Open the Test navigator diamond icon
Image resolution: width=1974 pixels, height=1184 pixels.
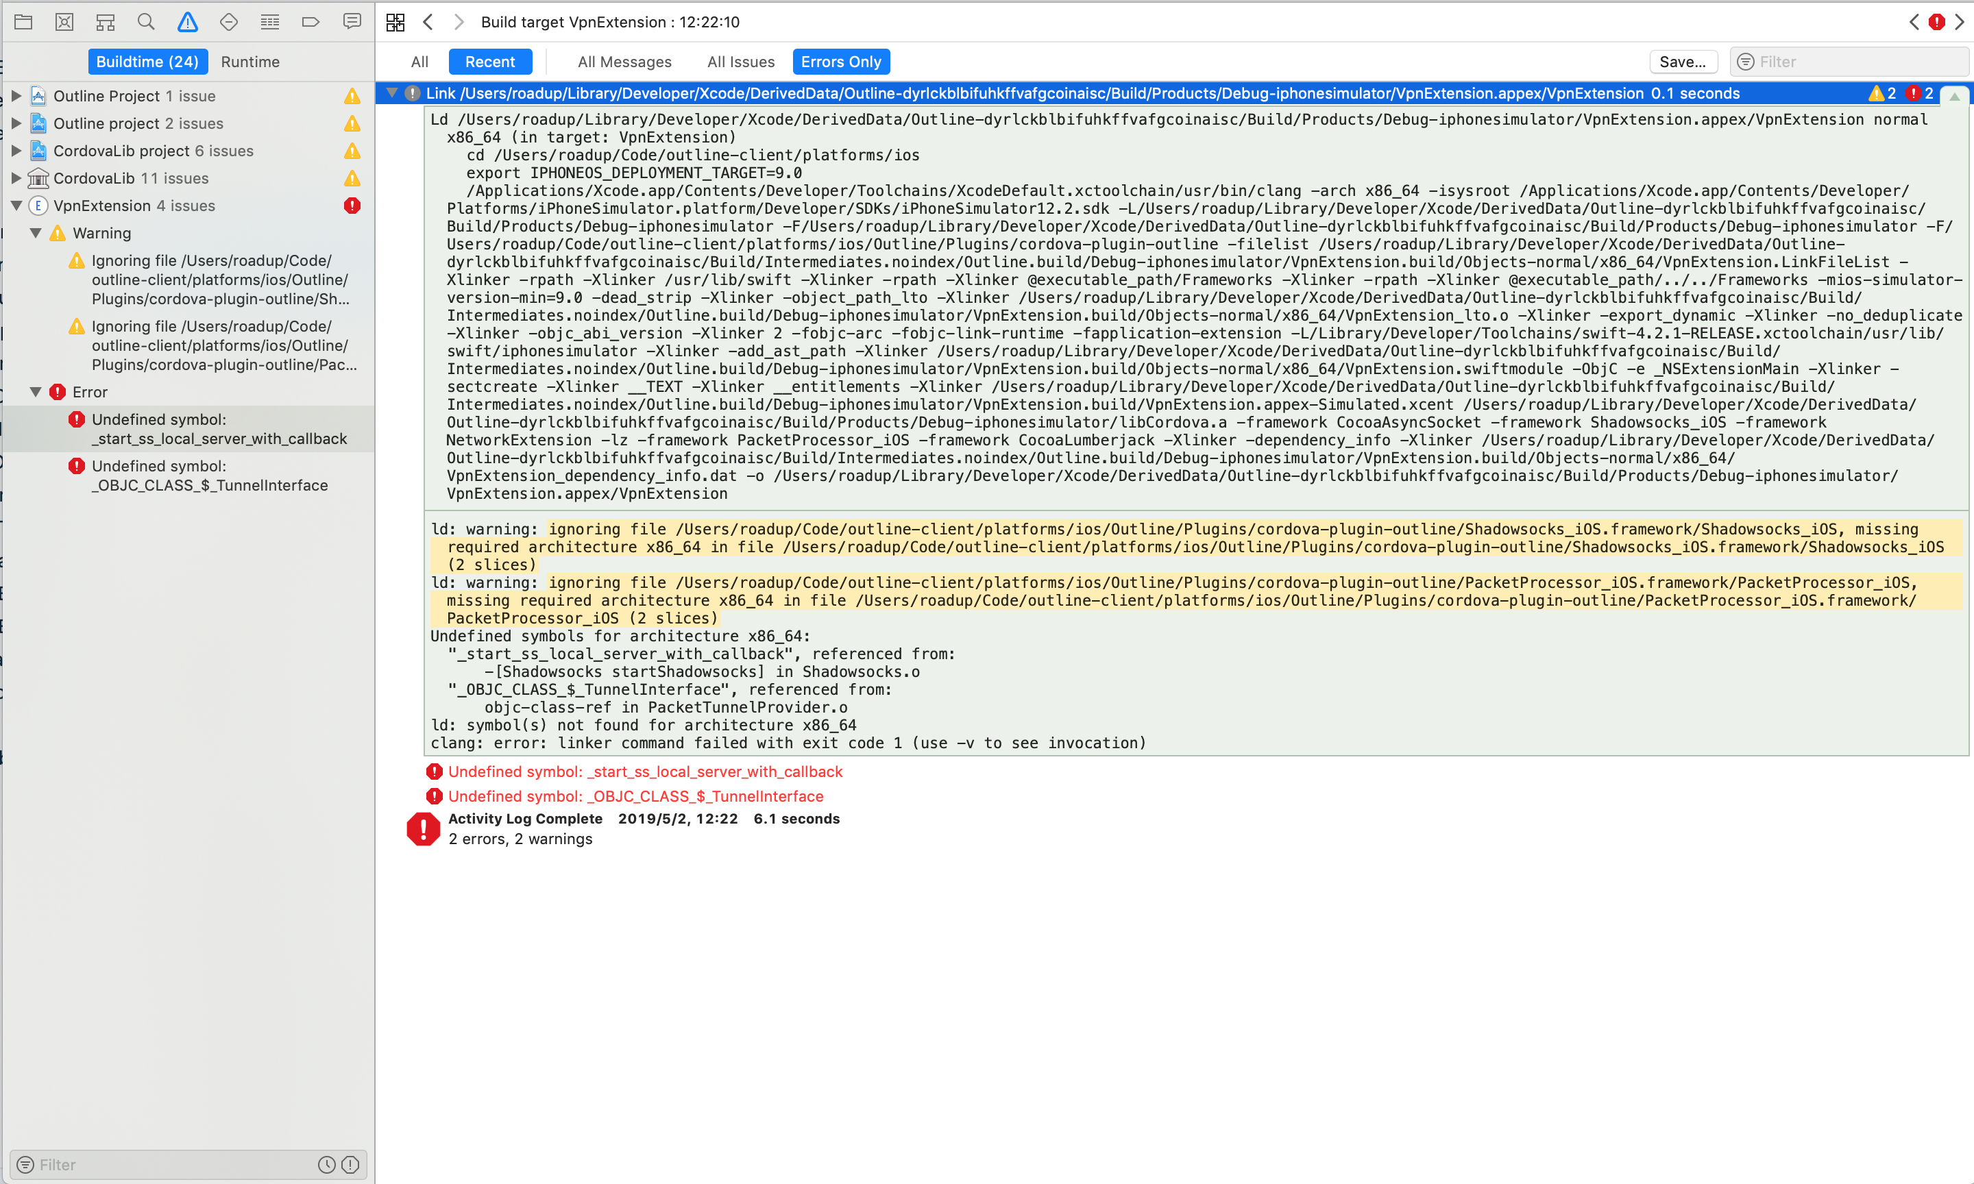point(229,21)
